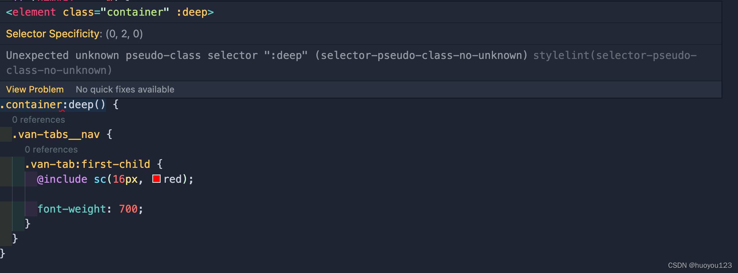Click the .van-tabs__nav class name

coord(56,134)
